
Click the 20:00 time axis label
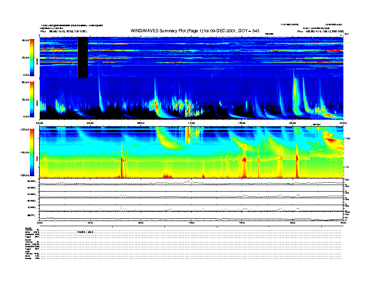[x=292, y=123]
